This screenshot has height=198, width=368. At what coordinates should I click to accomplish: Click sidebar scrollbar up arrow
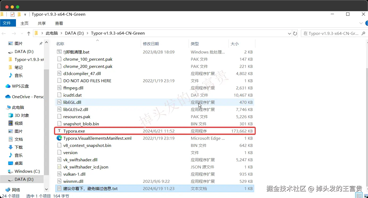click(47, 42)
